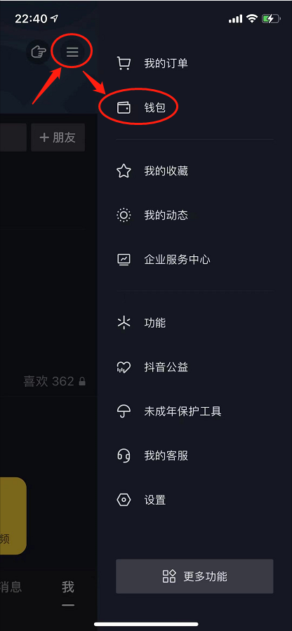292x631 pixels.
Task: Tap the hexagon settings icon
Action: click(x=124, y=500)
